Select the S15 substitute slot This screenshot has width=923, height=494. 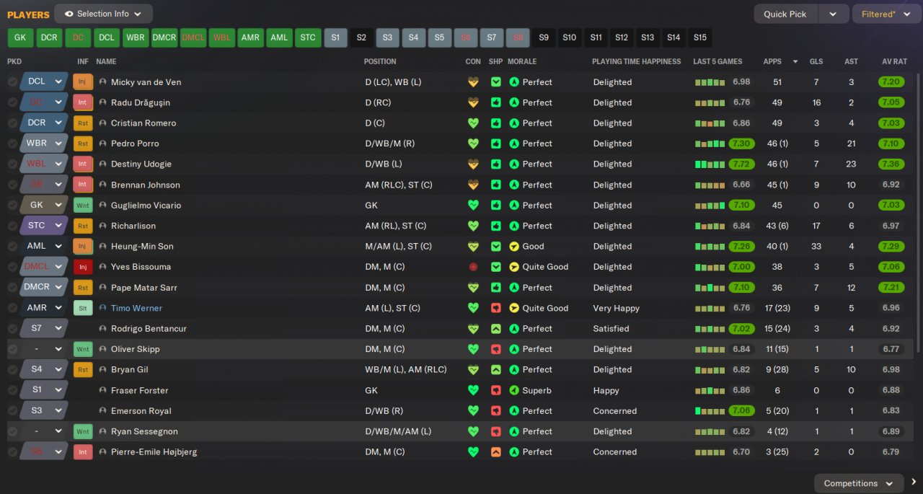(699, 38)
